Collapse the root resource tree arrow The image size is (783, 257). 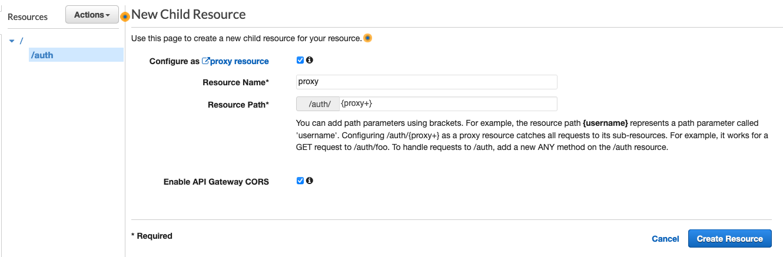click(x=12, y=41)
